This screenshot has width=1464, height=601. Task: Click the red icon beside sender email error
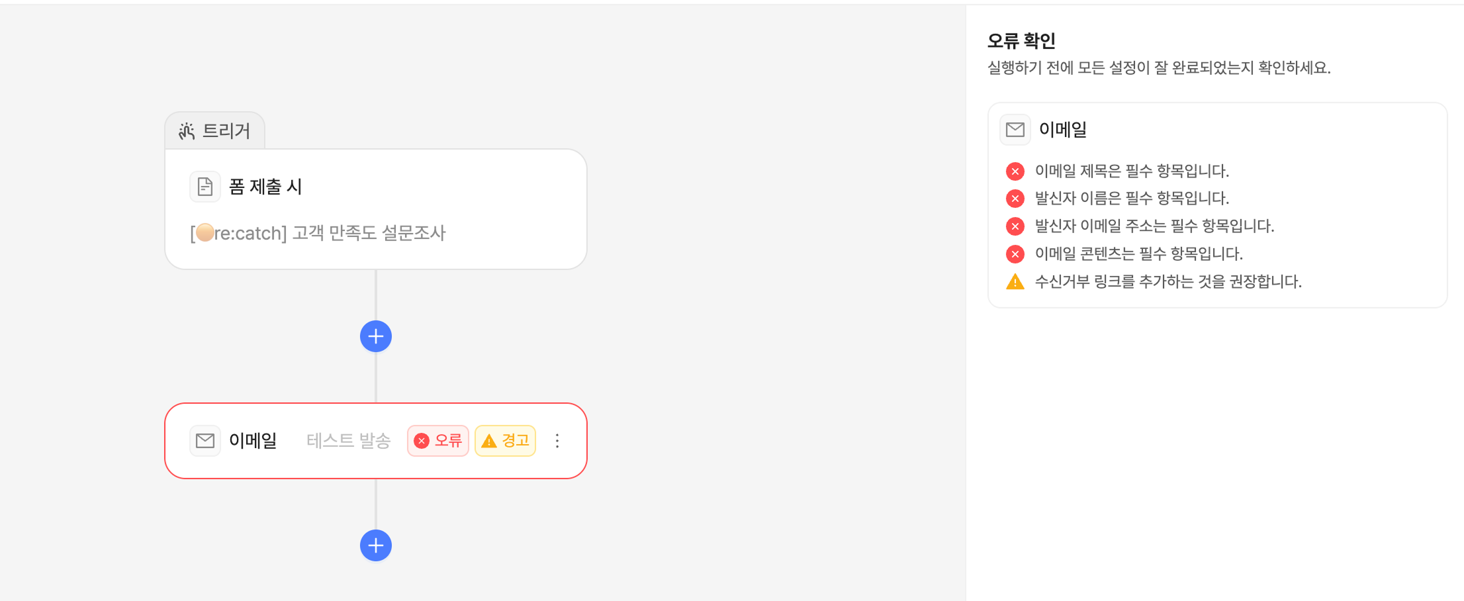click(x=1015, y=226)
